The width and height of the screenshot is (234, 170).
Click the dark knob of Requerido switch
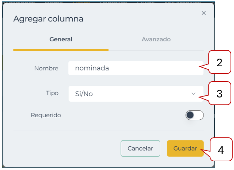click(x=190, y=115)
